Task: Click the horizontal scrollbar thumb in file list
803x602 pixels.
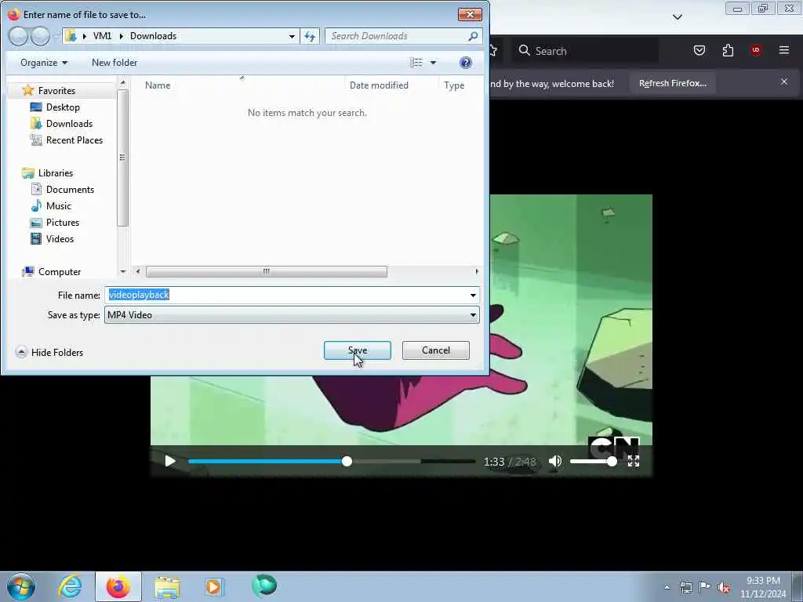Action: 267,271
